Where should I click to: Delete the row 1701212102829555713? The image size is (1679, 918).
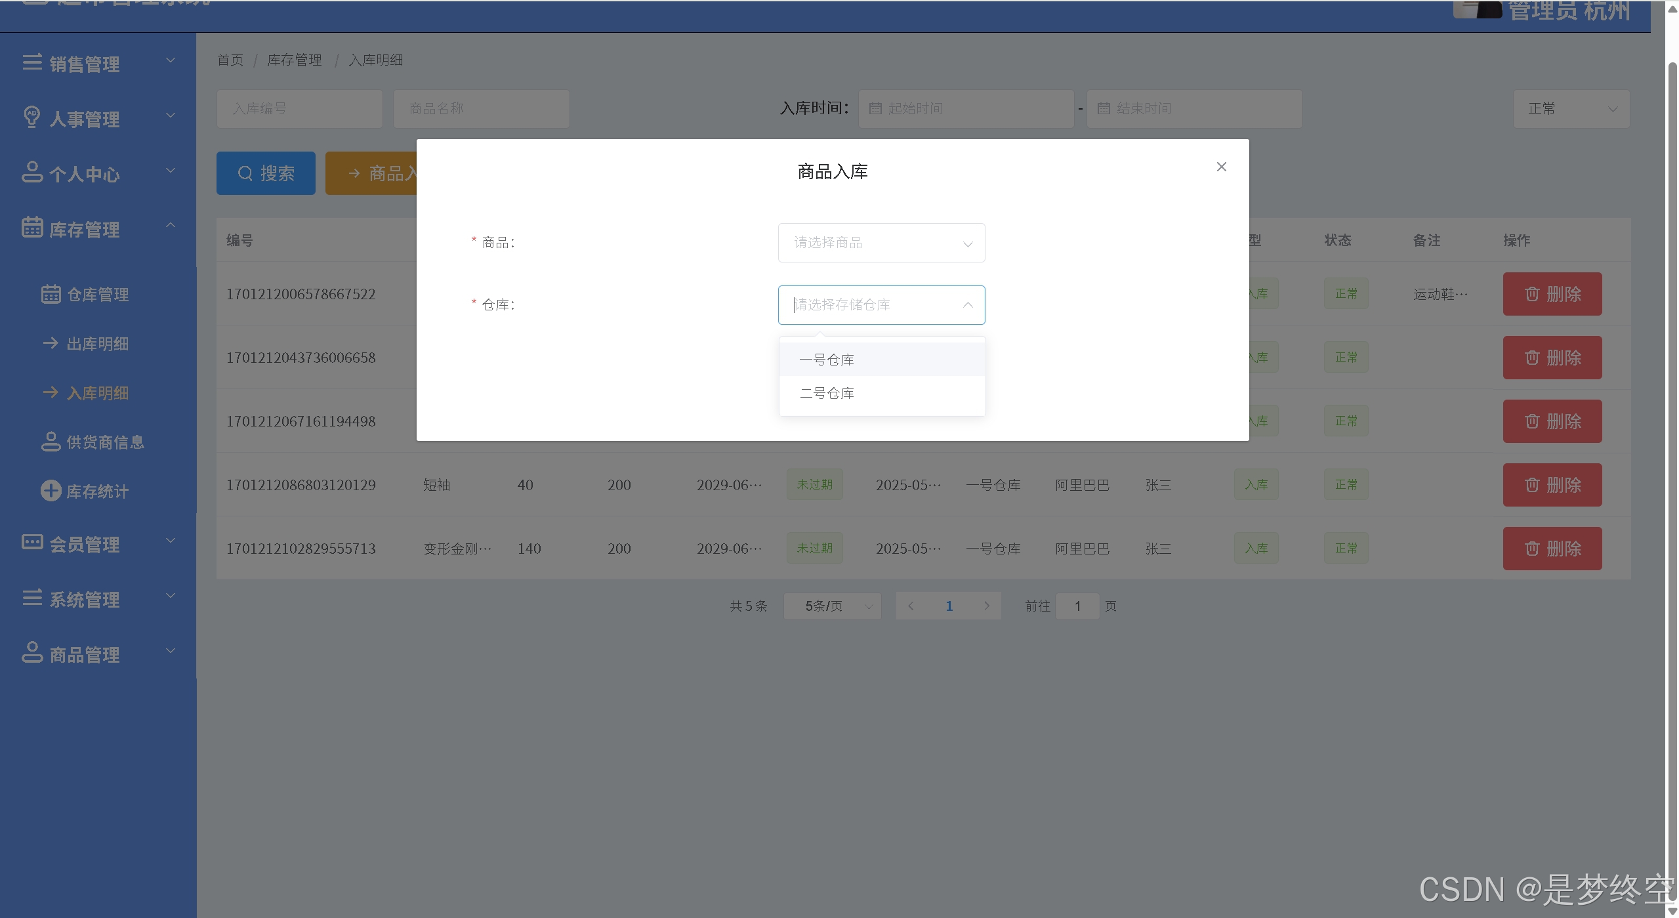(x=1552, y=549)
